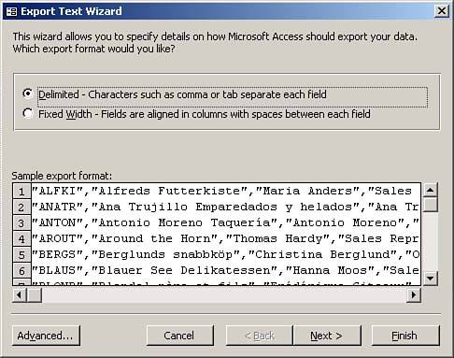This screenshot has height=358, width=454.
Task: Close the Export Text Wizard dialog
Action: [442, 11]
